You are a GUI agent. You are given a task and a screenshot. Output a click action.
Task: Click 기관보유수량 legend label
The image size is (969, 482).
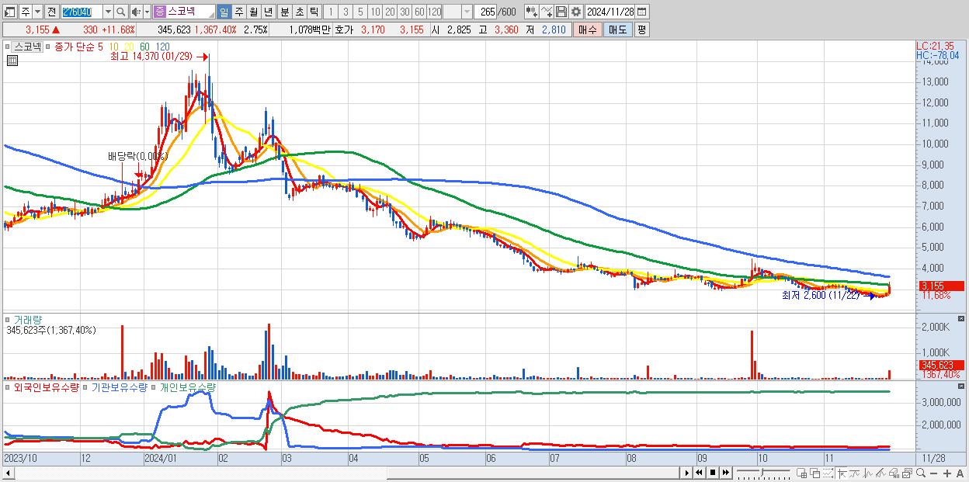pos(120,387)
